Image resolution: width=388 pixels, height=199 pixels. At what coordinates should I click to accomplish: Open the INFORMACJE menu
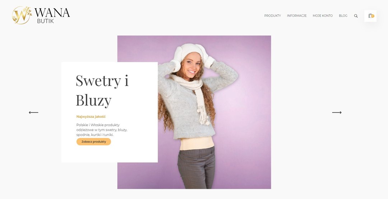[297, 15]
